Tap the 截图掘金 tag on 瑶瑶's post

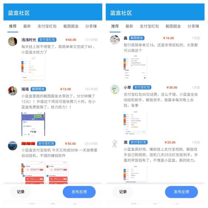38,89
